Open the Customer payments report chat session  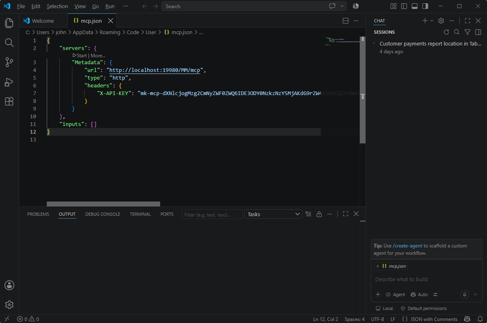(426, 48)
